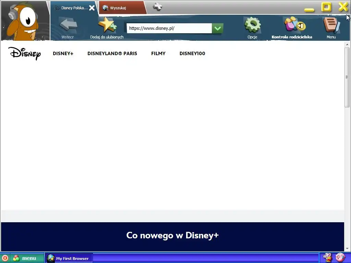The height and width of the screenshot is (263, 351).
Task: Close the browser with yellow X
Action: coord(343,7)
